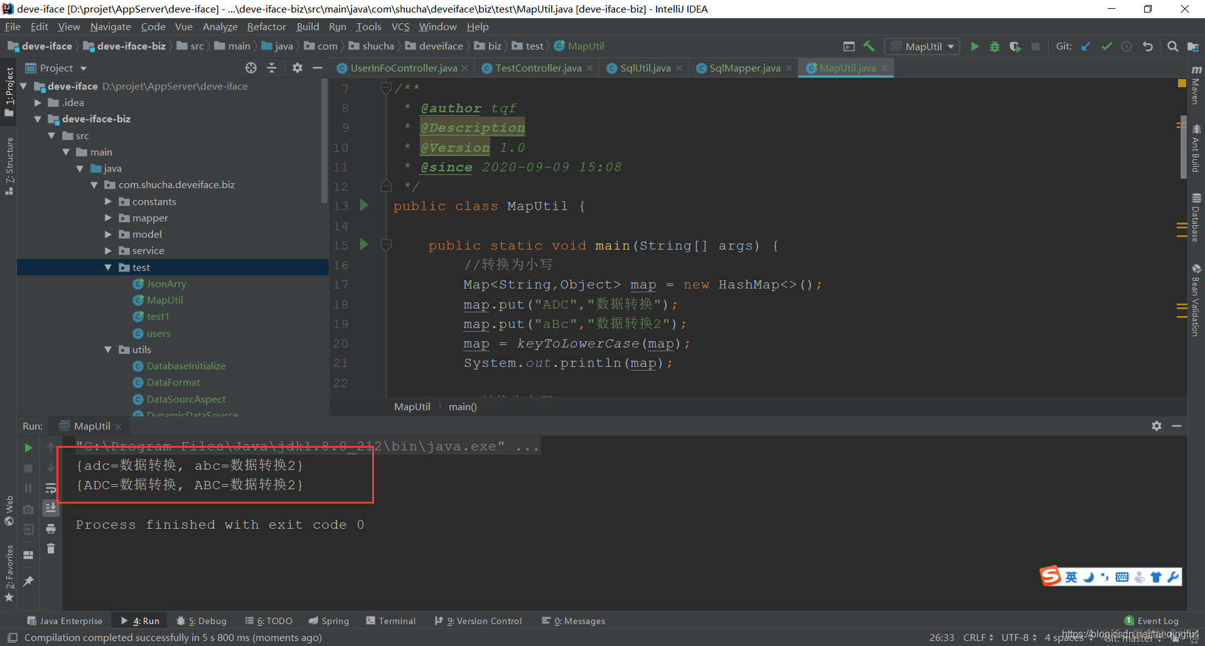Toggle soft-wrap in the Run console
The image size is (1205, 646).
[x=51, y=488]
